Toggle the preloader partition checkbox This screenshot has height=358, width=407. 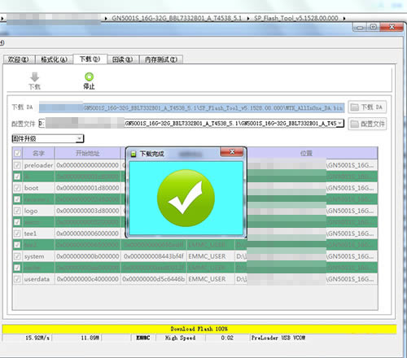[x=17, y=165]
